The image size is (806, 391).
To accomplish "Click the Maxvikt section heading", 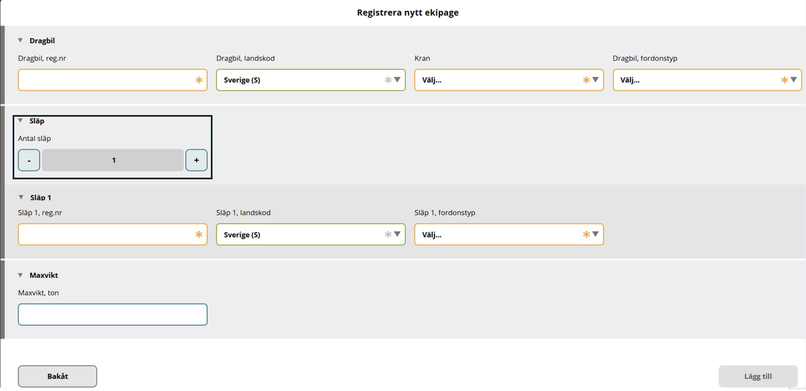I will pos(44,275).
